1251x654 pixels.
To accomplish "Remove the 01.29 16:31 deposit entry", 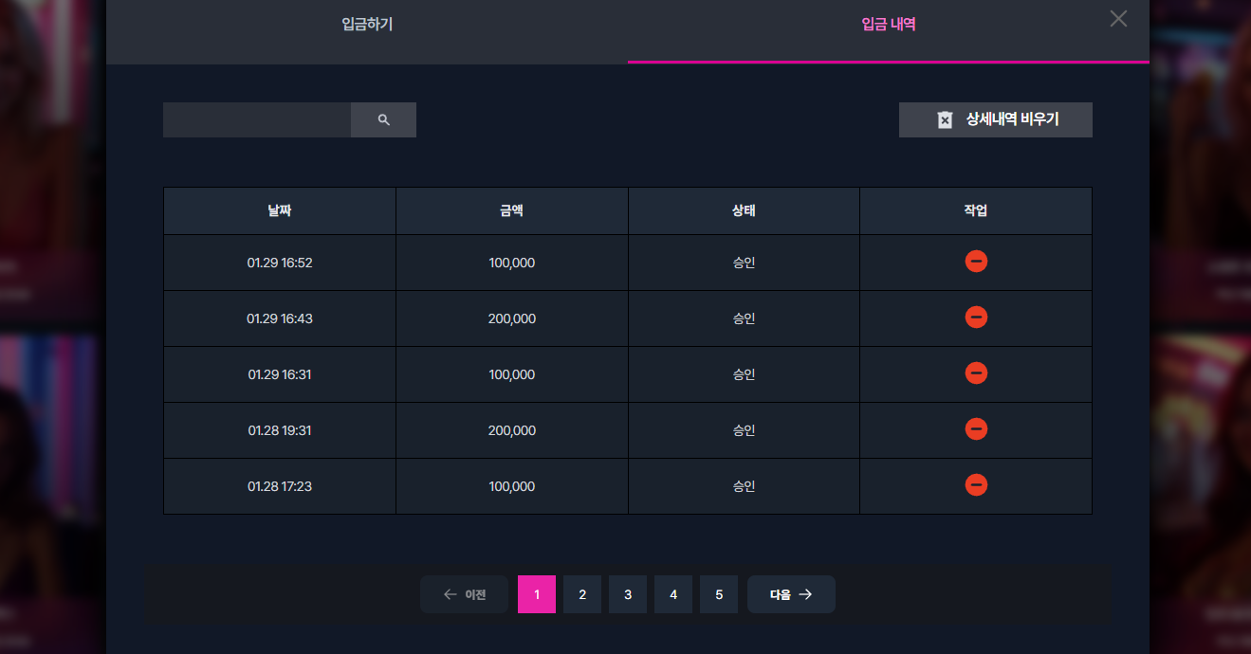I will pyautogui.click(x=976, y=372).
